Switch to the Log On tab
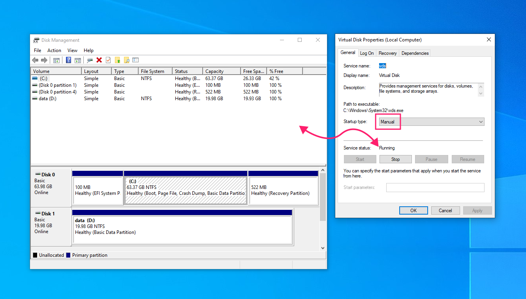526x299 pixels. click(x=367, y=53)
